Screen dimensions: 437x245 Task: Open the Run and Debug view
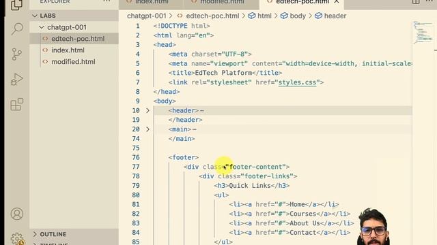tap(16, 79)
